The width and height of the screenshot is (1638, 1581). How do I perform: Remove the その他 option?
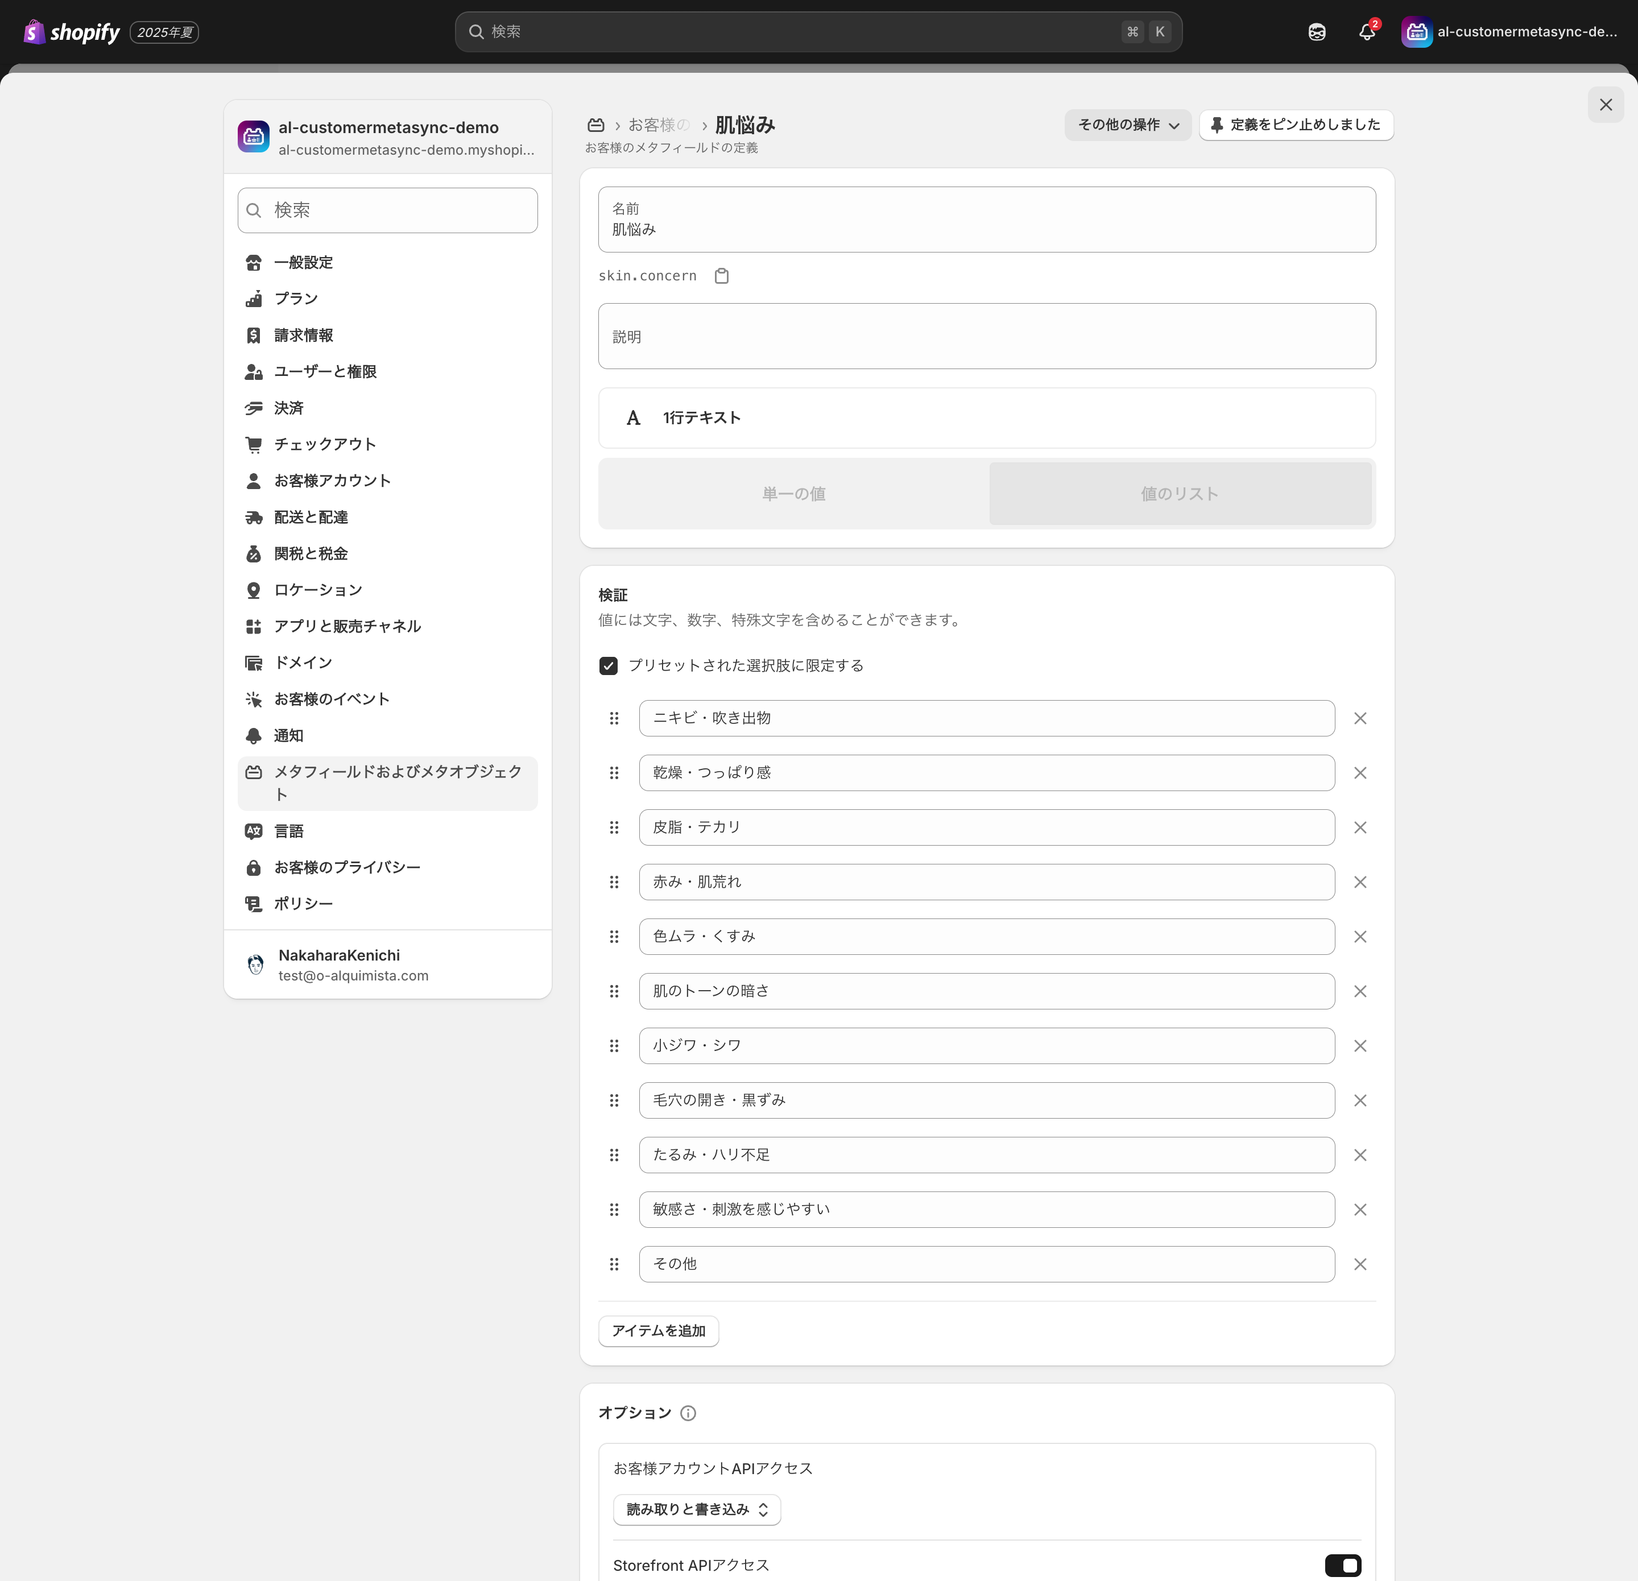1360,1264
